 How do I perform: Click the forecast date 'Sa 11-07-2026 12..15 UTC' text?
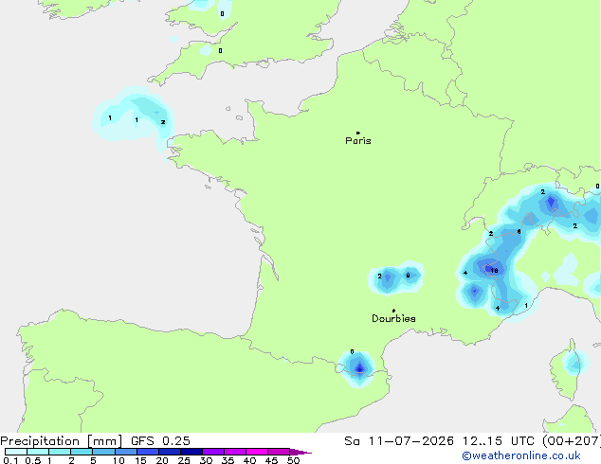click(x=439, y=441)
